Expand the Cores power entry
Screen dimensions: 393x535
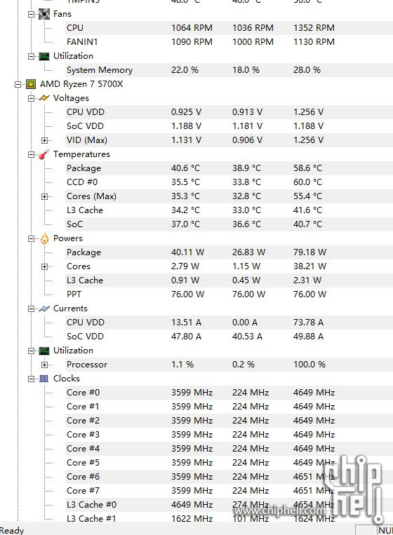[44, 266]
